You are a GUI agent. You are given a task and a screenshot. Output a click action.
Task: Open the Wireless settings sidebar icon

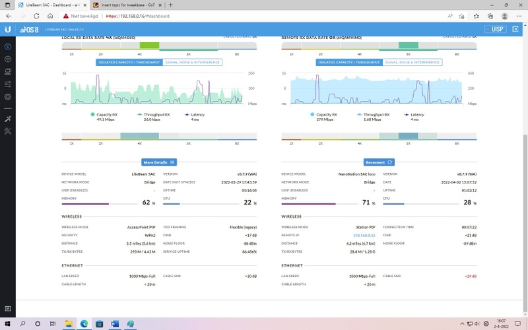(x=8, y=59)
